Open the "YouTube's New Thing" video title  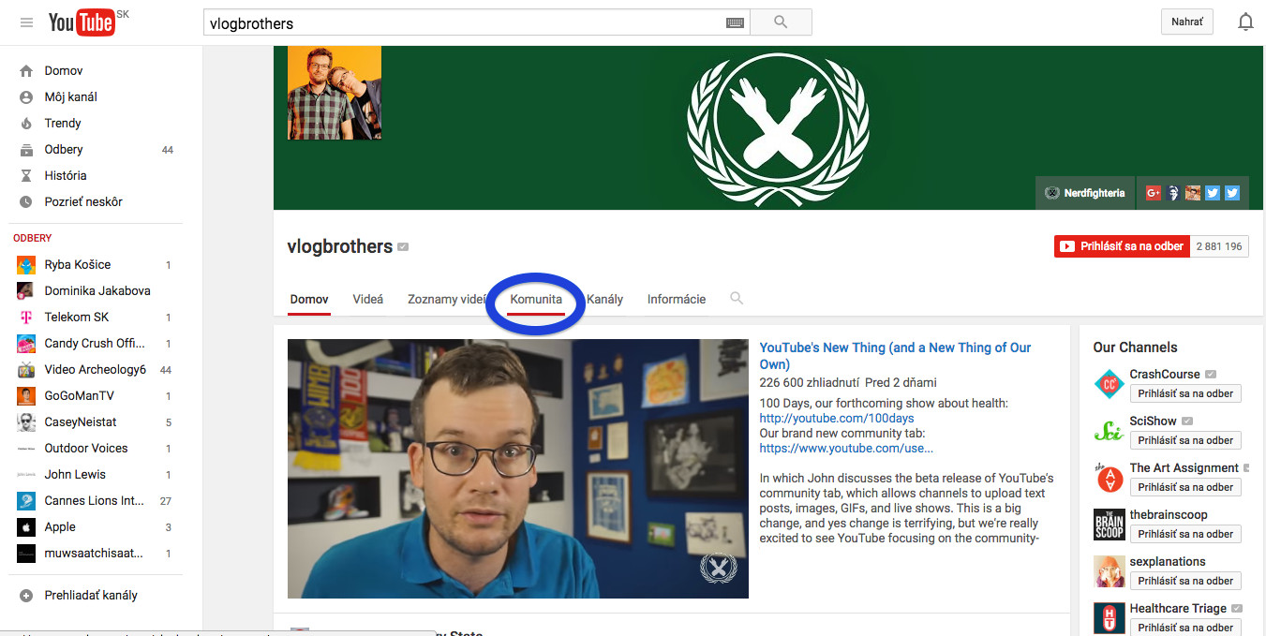click(895, 356)
